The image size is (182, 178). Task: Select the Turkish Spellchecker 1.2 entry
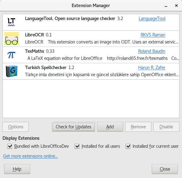click(x=91, y=71)
